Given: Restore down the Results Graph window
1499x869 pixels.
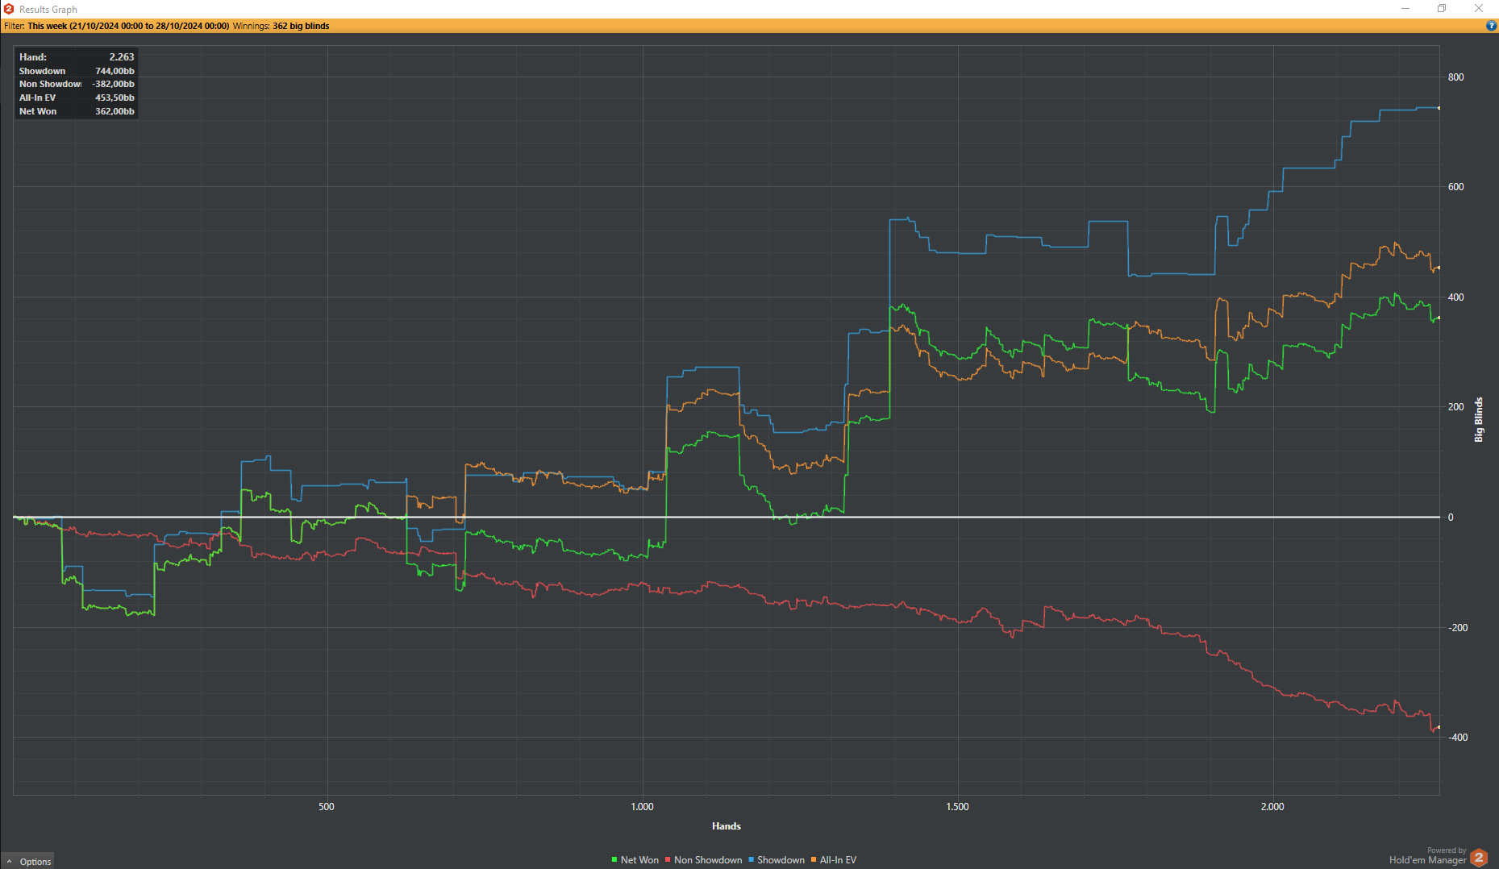Looking at the screenshot, I should click(x=1442, y=9).
